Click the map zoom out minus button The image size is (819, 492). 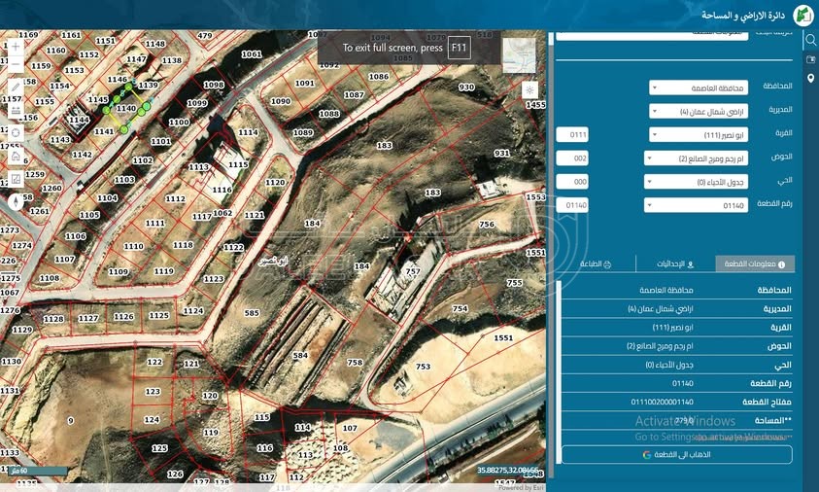(16, 63)
